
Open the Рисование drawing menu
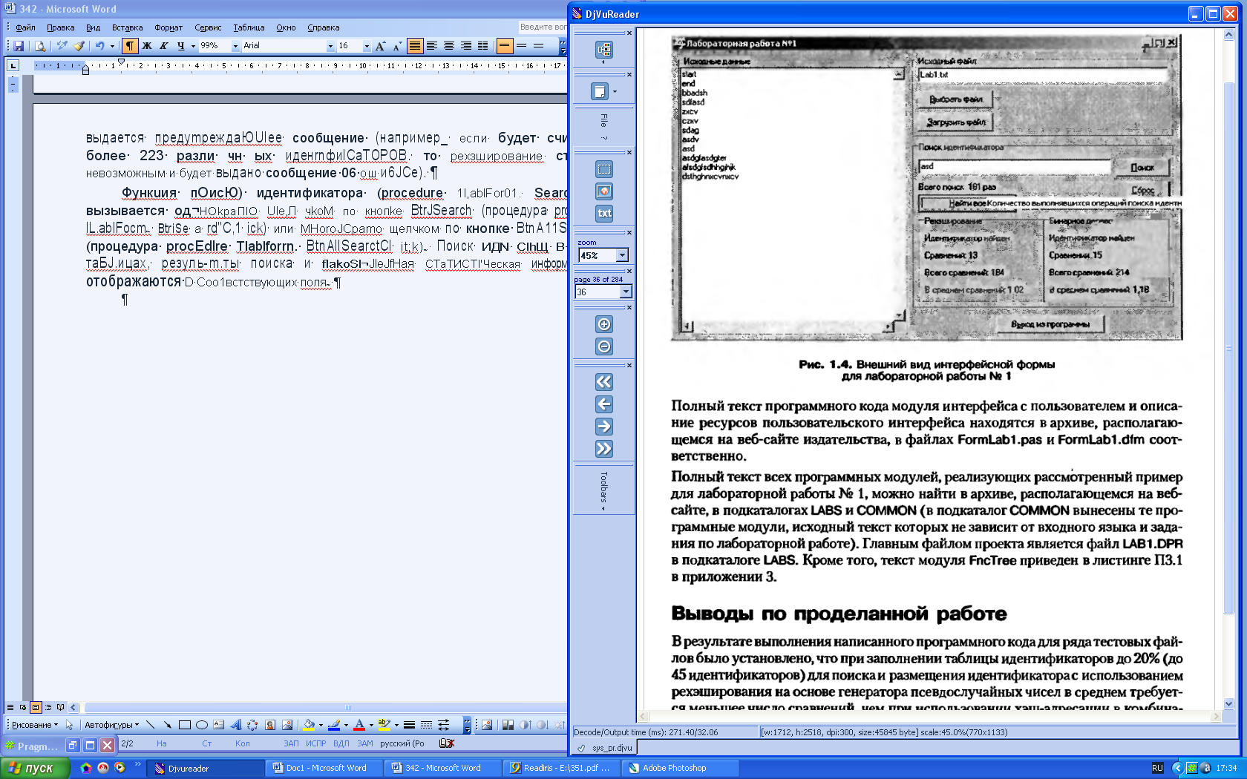[x=34, y=725]
